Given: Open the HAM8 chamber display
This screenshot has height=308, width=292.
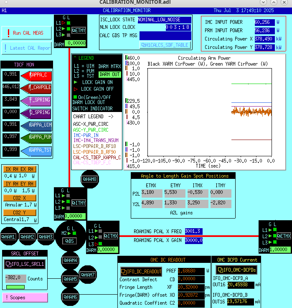Looking at the screenshot, I should [89, 179].
